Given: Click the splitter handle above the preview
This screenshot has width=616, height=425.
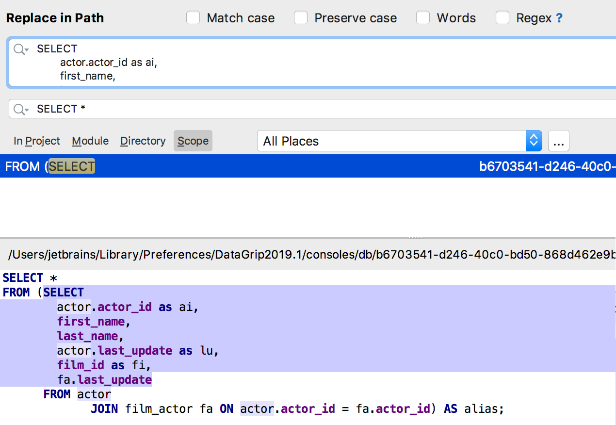Looking at the screenshot, I should 415,238.
